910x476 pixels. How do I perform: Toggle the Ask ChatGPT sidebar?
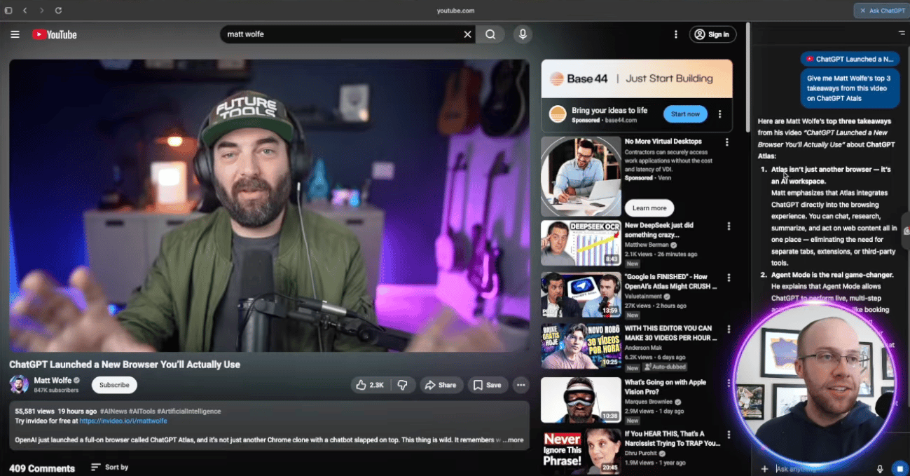pos(881,11)
